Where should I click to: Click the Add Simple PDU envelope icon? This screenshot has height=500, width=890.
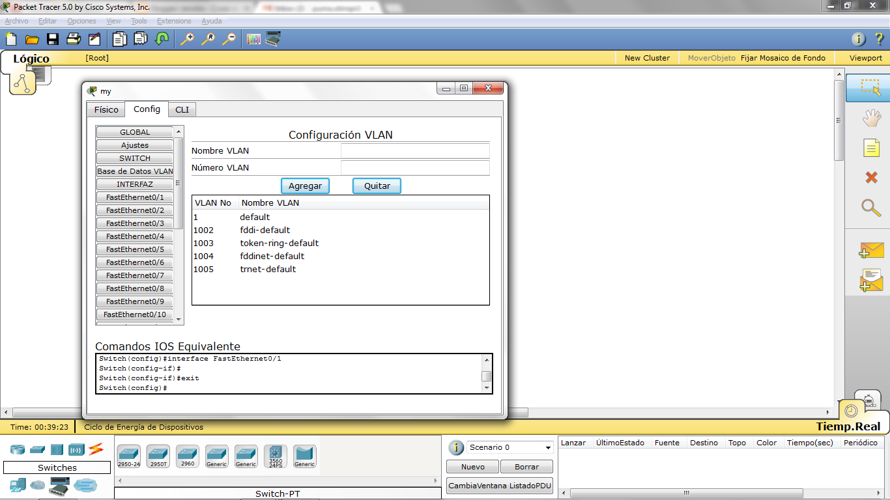coord(871,250)
